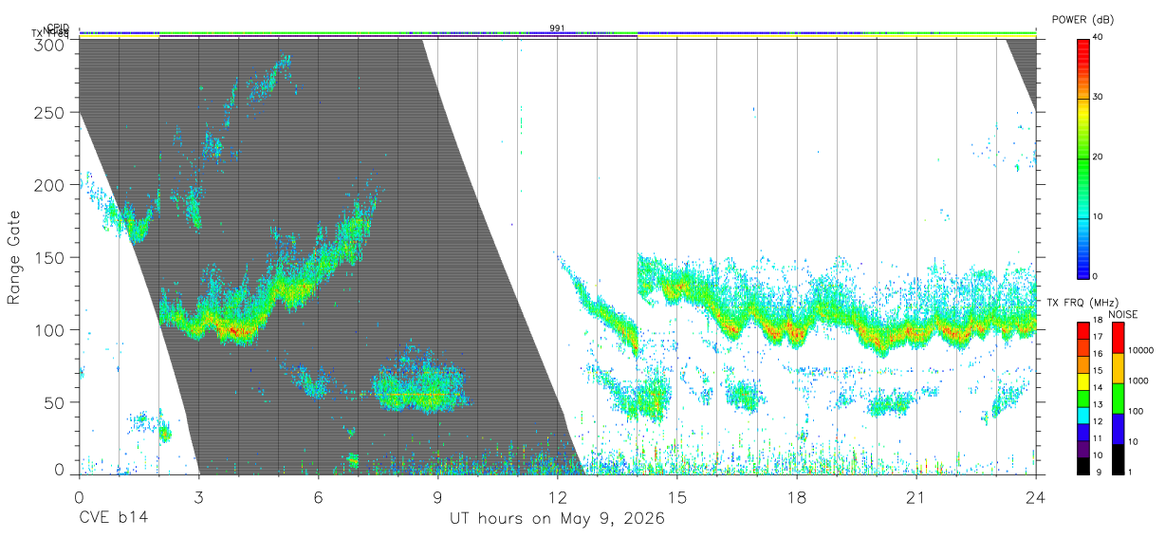This screenshot has width=1165, height=538.
Task: Click the 3 tick on the UT hours axis
Action: coord(198,497)
